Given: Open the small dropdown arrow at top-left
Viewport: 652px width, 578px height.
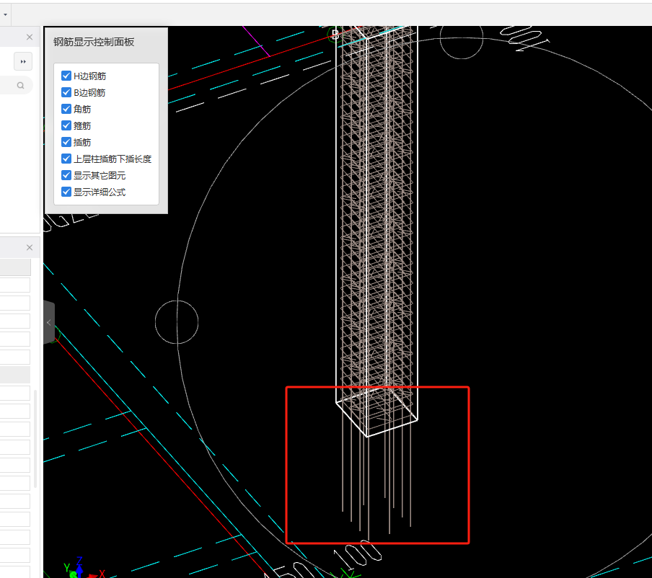Looking at the screenshot, I should (5, 14).
